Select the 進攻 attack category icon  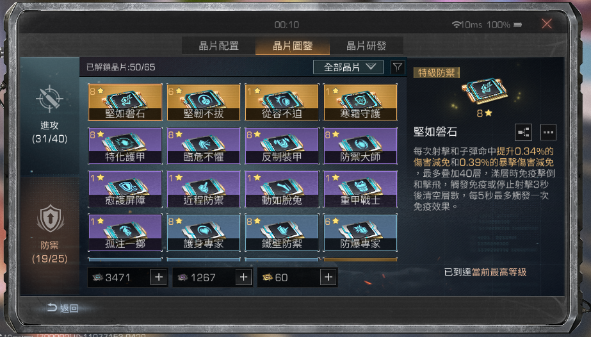[x=49, y=99]
